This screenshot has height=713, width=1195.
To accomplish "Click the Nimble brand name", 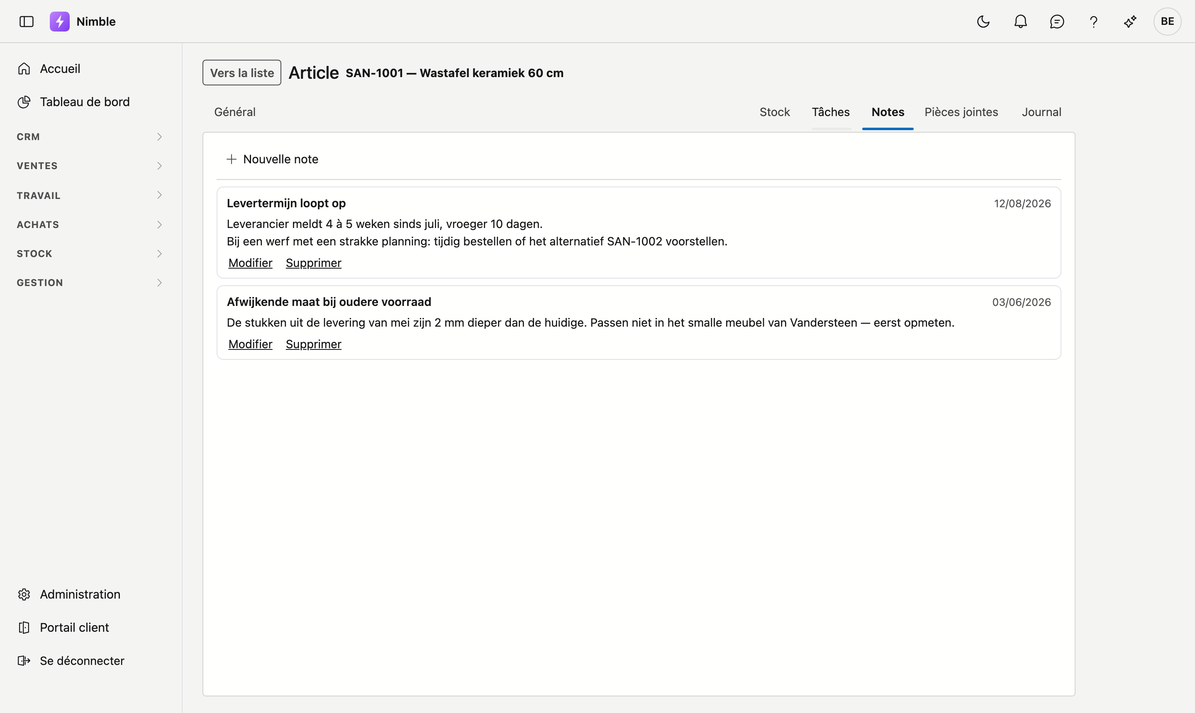I will [x=96, y=22].
